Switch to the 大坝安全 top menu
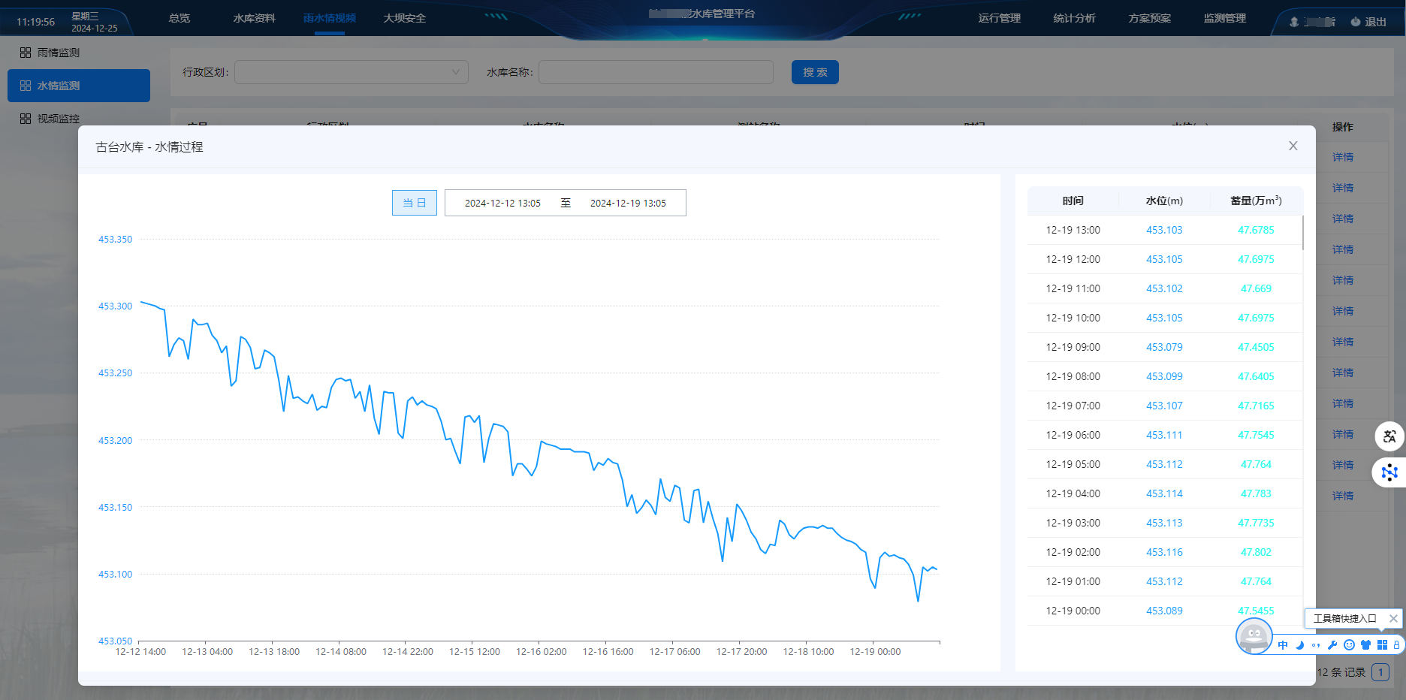 click(x=404, y=18)
